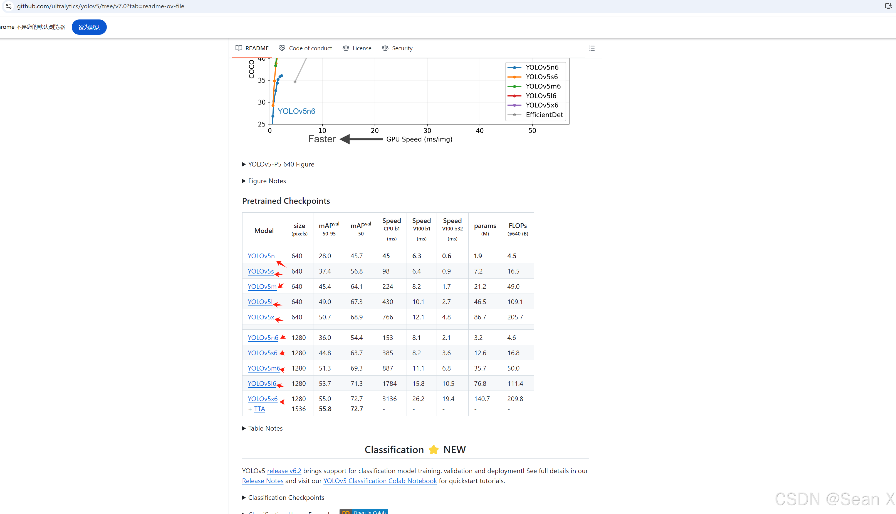896x514 pixels.
Task: Click the Model column header
Action: point(264,230)
